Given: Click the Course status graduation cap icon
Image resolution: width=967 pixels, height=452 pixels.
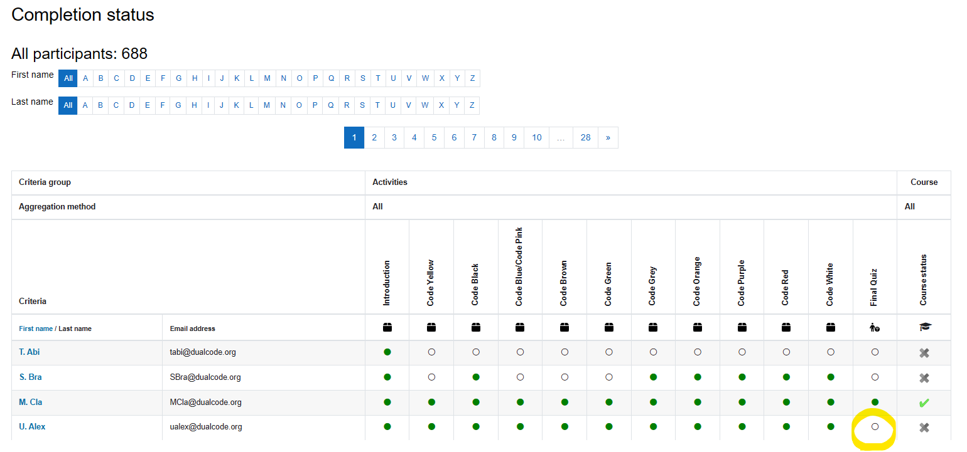Looking at the screenshot, I should (924, 327).
